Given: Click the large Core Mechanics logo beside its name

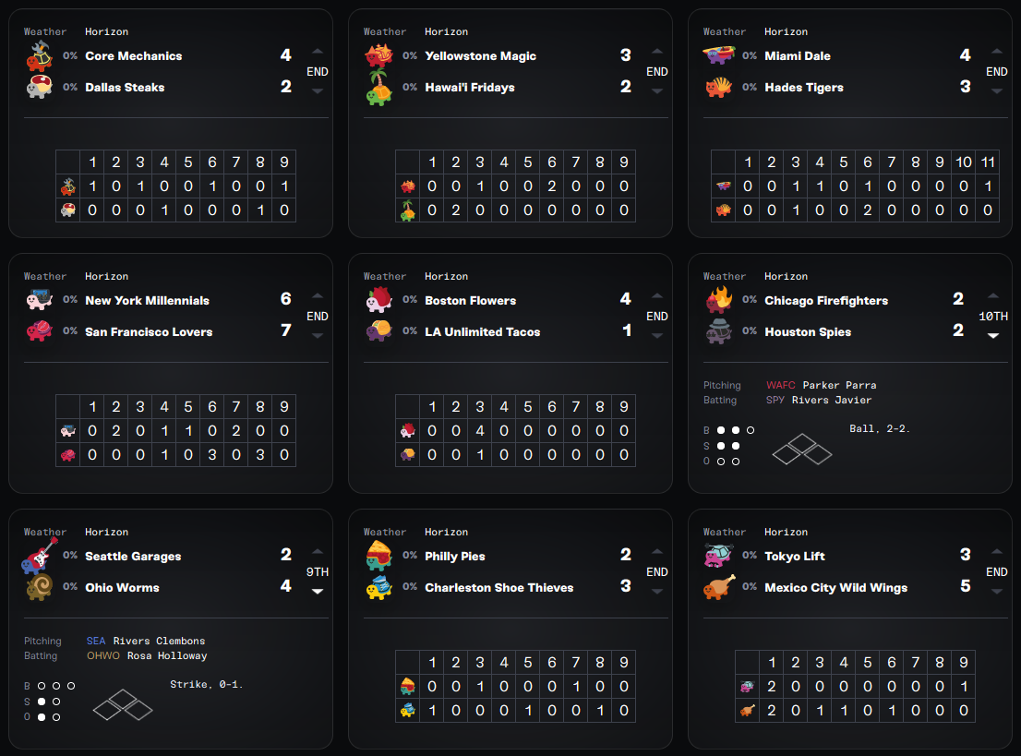Looking at the screenshot, I should (x=40, y=55).
